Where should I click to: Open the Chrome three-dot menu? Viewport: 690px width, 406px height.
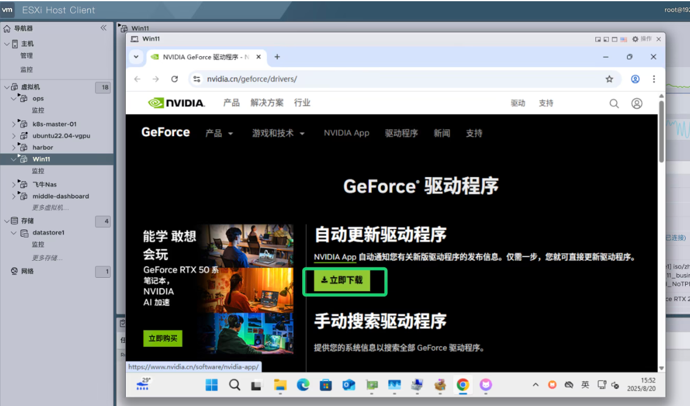(x=654, y=79)
